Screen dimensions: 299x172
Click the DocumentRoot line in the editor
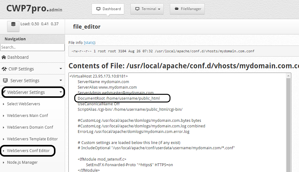point(119,98)
